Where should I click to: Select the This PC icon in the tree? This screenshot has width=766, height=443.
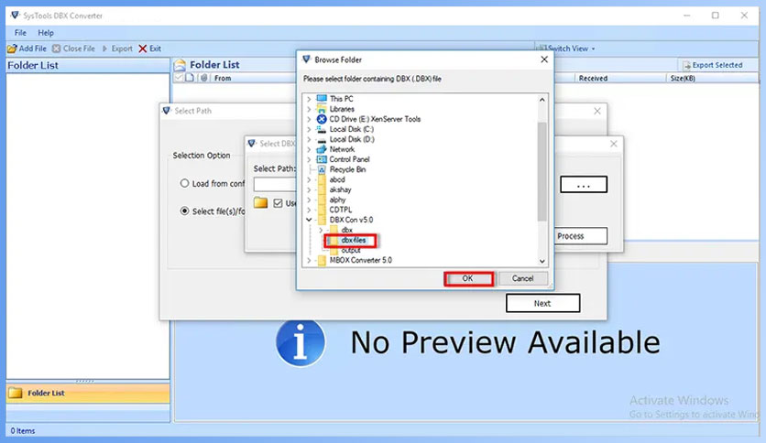point(322,99)
